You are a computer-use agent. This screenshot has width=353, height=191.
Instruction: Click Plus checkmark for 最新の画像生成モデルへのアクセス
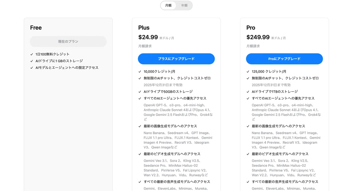click(140, 126)
